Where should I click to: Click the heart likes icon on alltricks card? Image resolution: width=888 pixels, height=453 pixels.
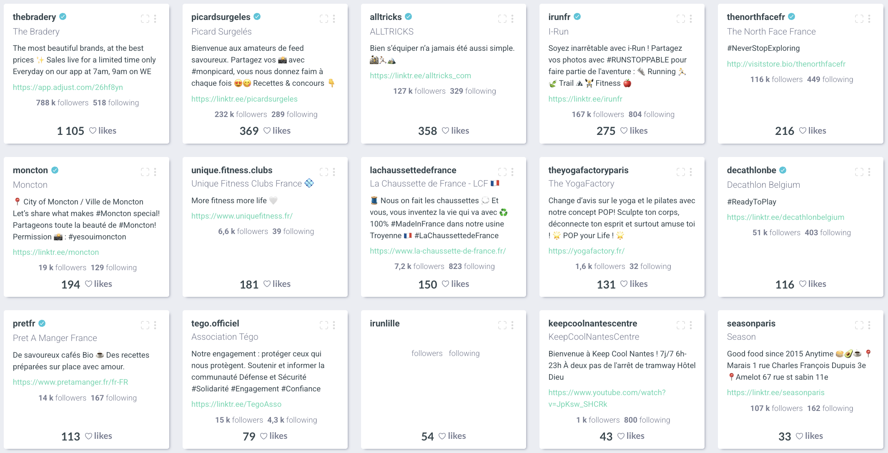(445, 131)
